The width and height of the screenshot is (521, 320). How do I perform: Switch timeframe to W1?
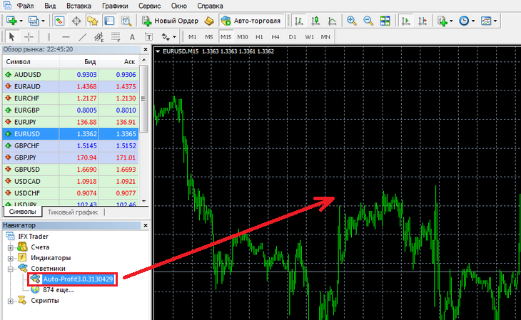pos(309,37)
